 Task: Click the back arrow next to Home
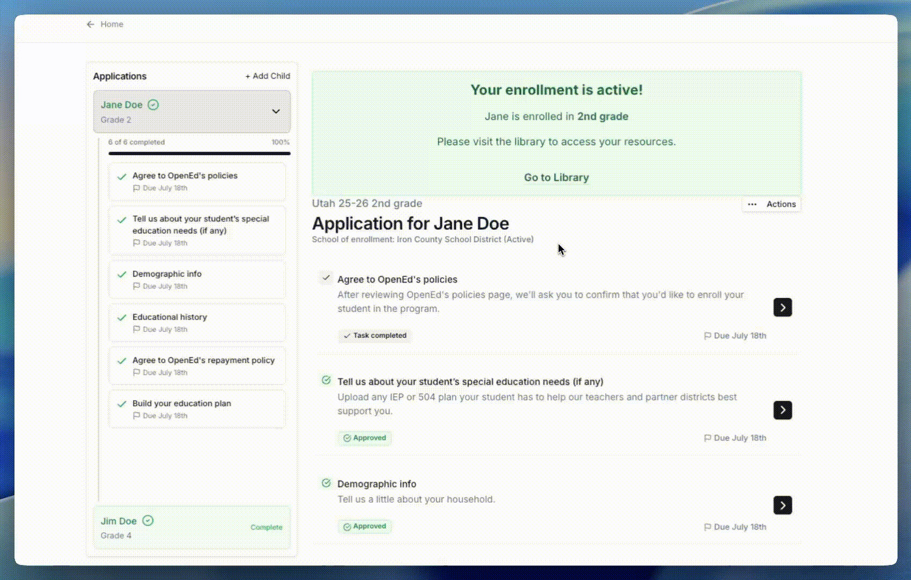pyautogui.click(x=90, y=24)
